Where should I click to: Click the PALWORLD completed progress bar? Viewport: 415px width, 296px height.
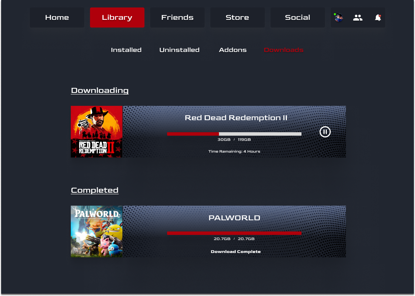tap(234, 233)
